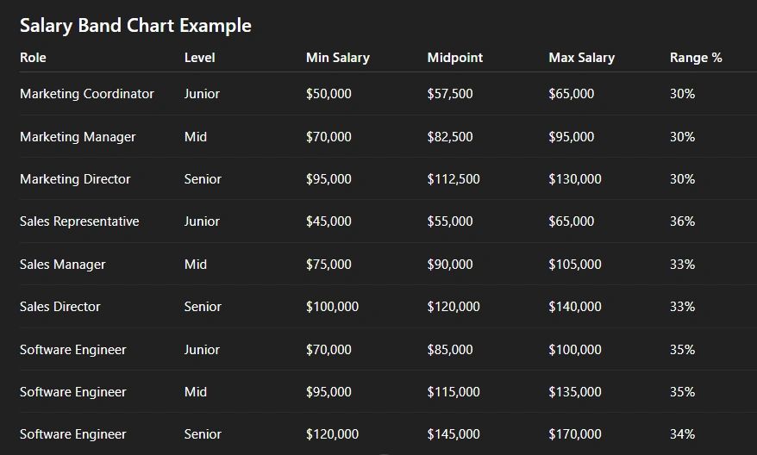Click the Midpoint column header
The width and height of the screenshot is (757, 455).
pyautogui.click(x=454, y=58)
